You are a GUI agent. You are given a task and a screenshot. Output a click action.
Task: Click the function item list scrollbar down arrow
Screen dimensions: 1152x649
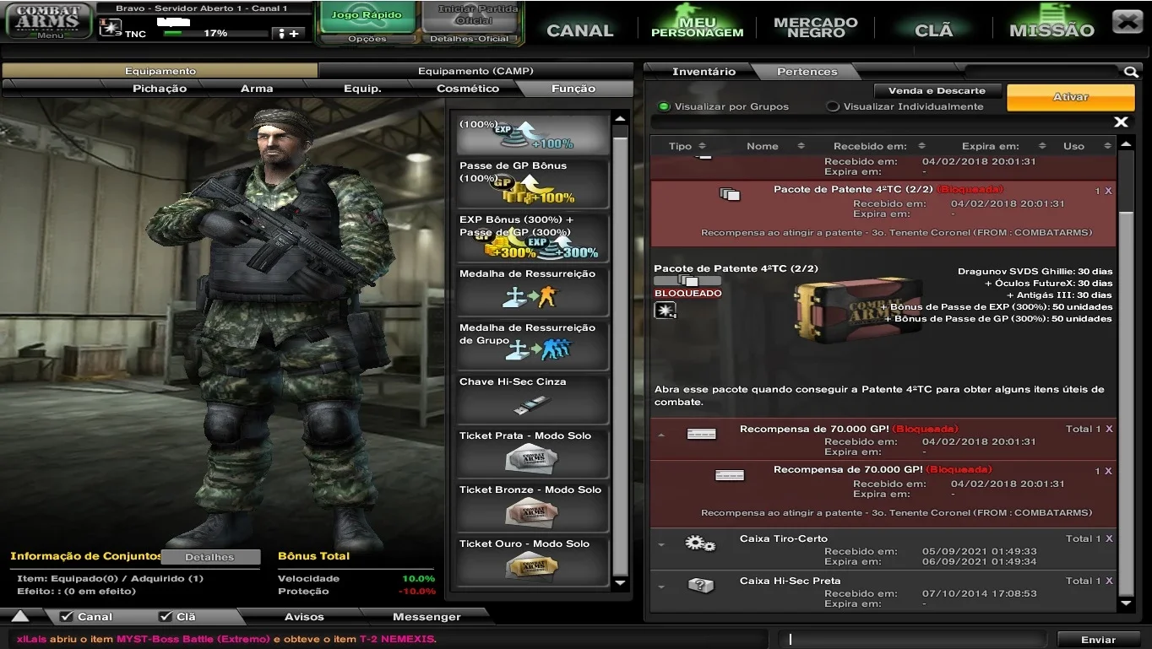pyautogui.click(x=621, y=582)
